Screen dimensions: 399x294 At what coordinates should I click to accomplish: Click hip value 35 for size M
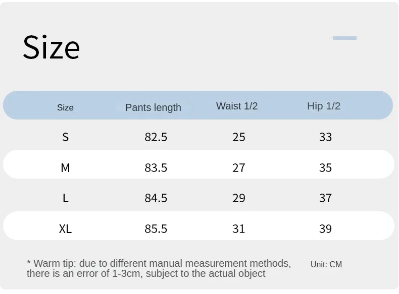(x=325, y=168)
